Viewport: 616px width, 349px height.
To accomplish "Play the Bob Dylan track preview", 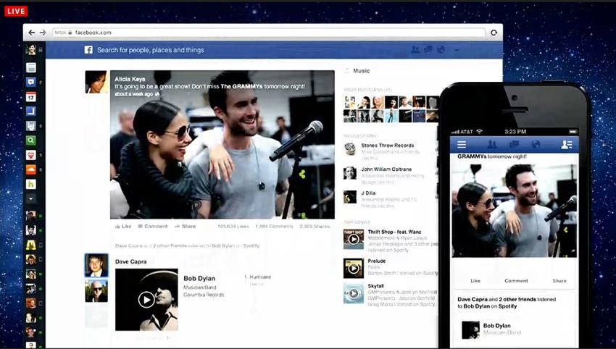I will (146, 299).
